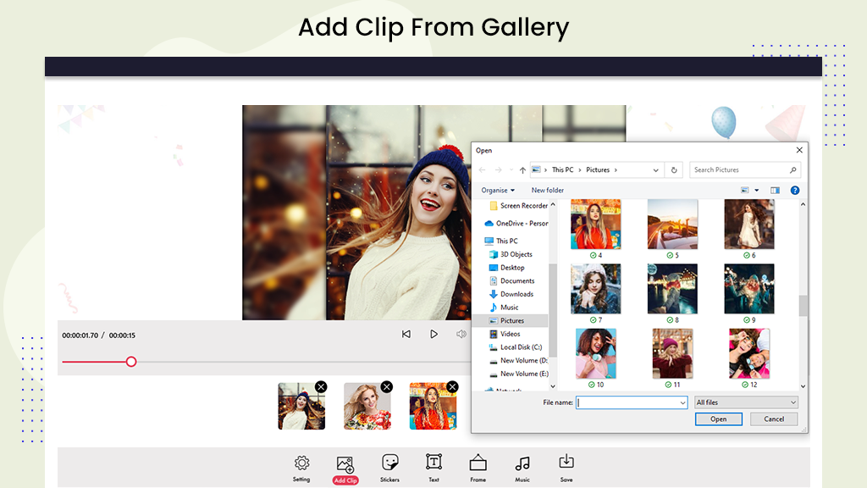Select the first timeline clip thumbnail
This screenshot has height=488, width=867.
(301, 407)
